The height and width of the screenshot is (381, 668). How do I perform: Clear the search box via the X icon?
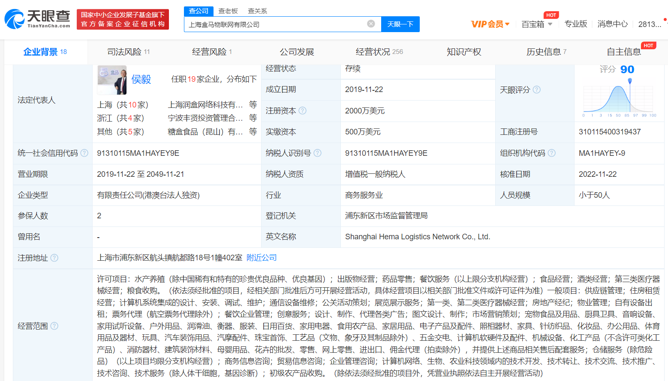[370, 24]
